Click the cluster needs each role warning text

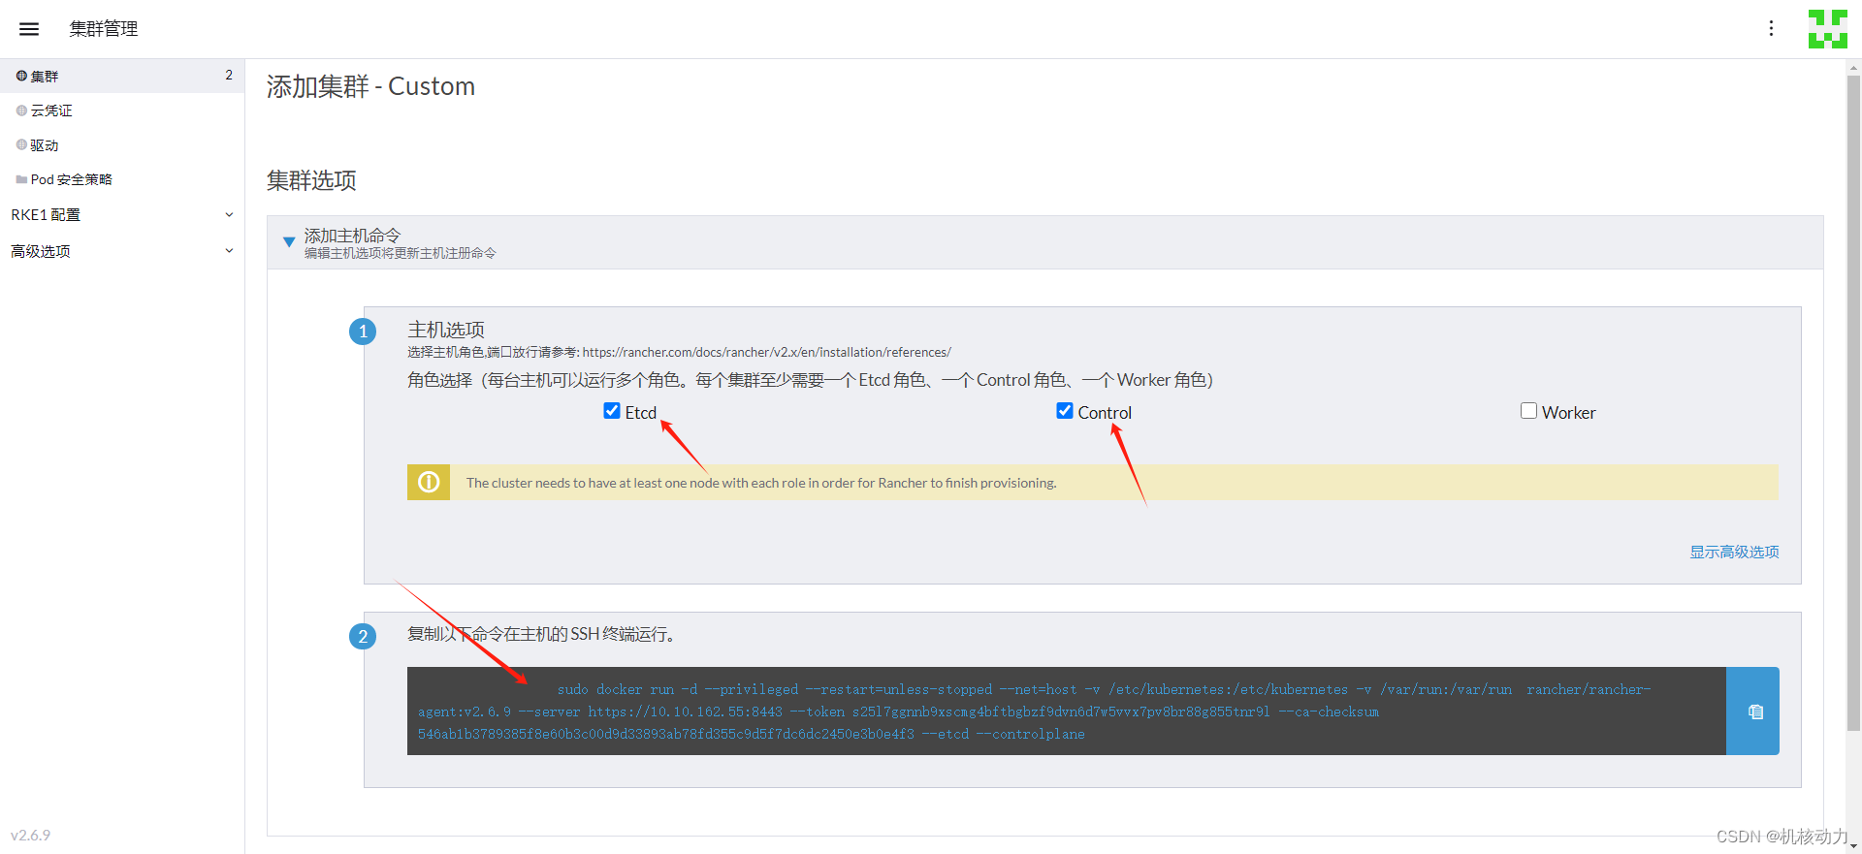[x=761, y=483]
